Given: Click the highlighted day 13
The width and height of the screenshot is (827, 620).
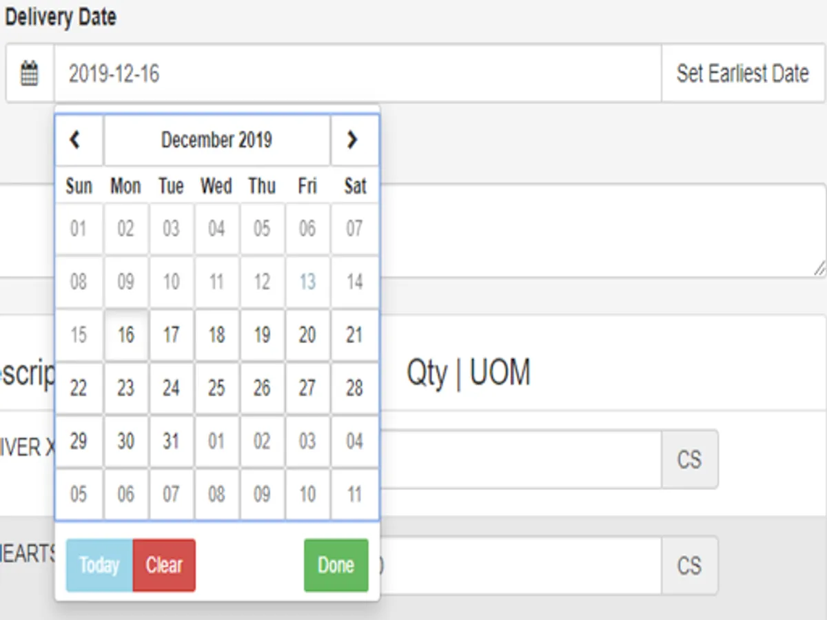Looking at the screenshot, I should click(x=307, y=282).
